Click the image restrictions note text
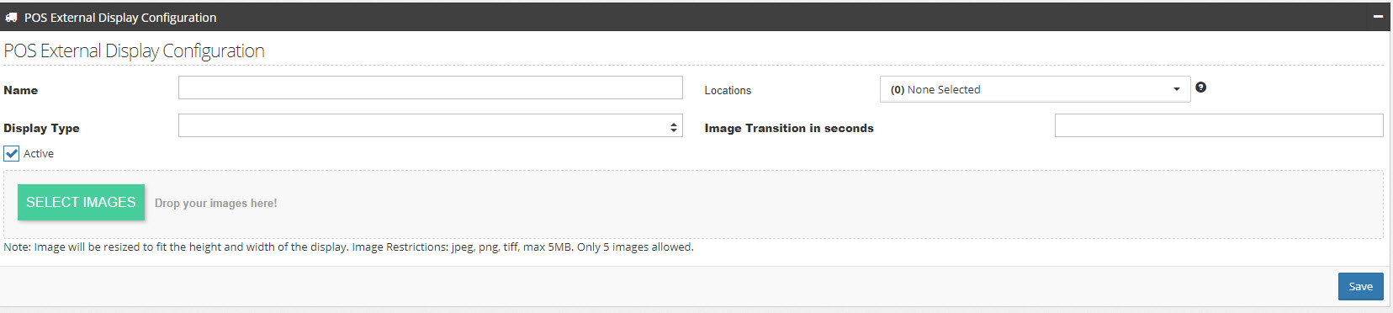The image size is (1393, 313). [348, 247]
